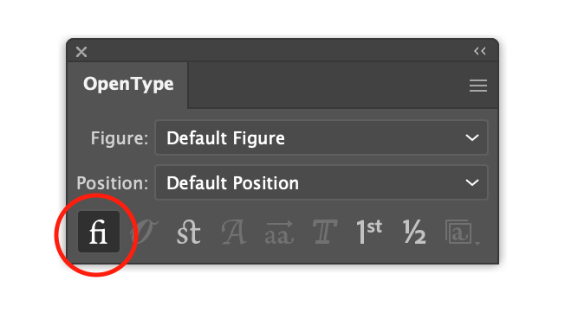Apply Ordinals 1st icon
Viewport: 565px width, 325px height.
[369, 233]
